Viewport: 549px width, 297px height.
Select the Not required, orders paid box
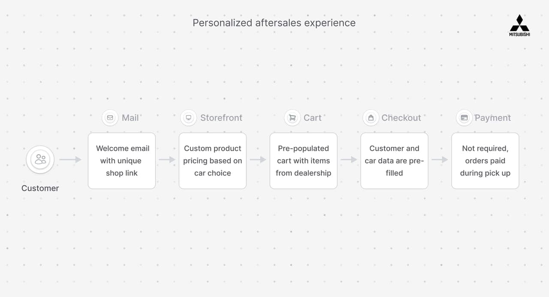486,161
